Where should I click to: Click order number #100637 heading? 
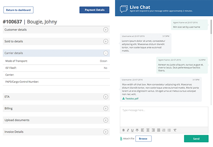(12, 22)
